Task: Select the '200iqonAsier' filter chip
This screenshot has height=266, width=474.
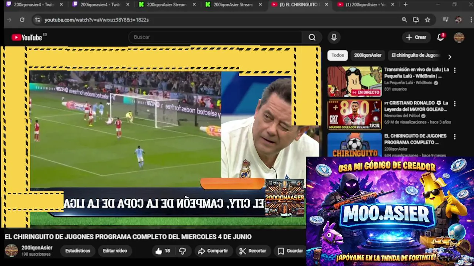Action: click(368, 55)
